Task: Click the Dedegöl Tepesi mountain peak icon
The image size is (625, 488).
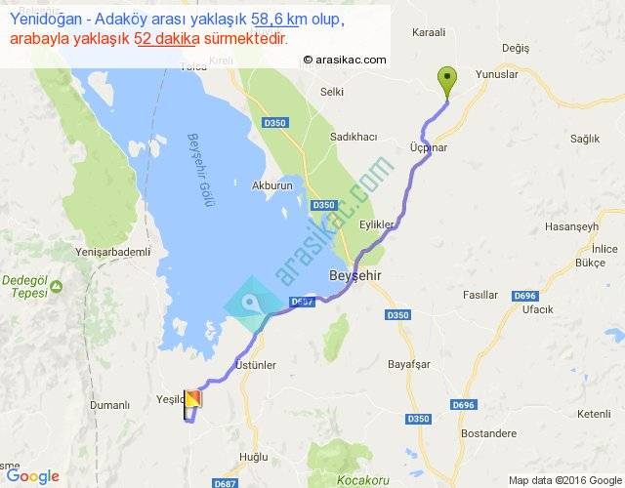Action: click(57, 286)
